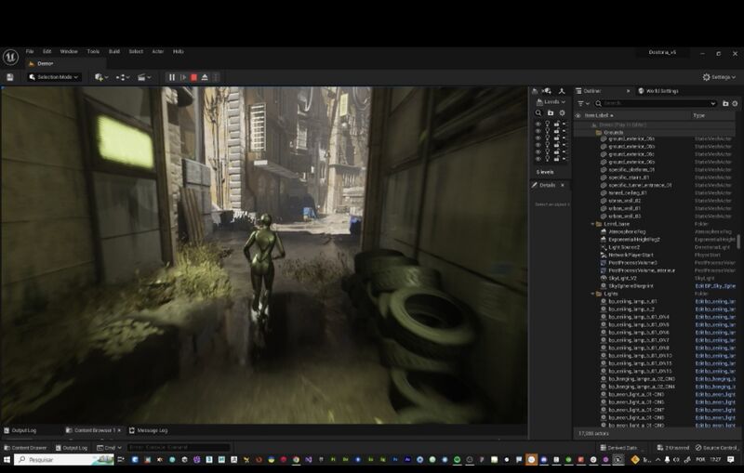Open the Message Log tab

point(148,430)
